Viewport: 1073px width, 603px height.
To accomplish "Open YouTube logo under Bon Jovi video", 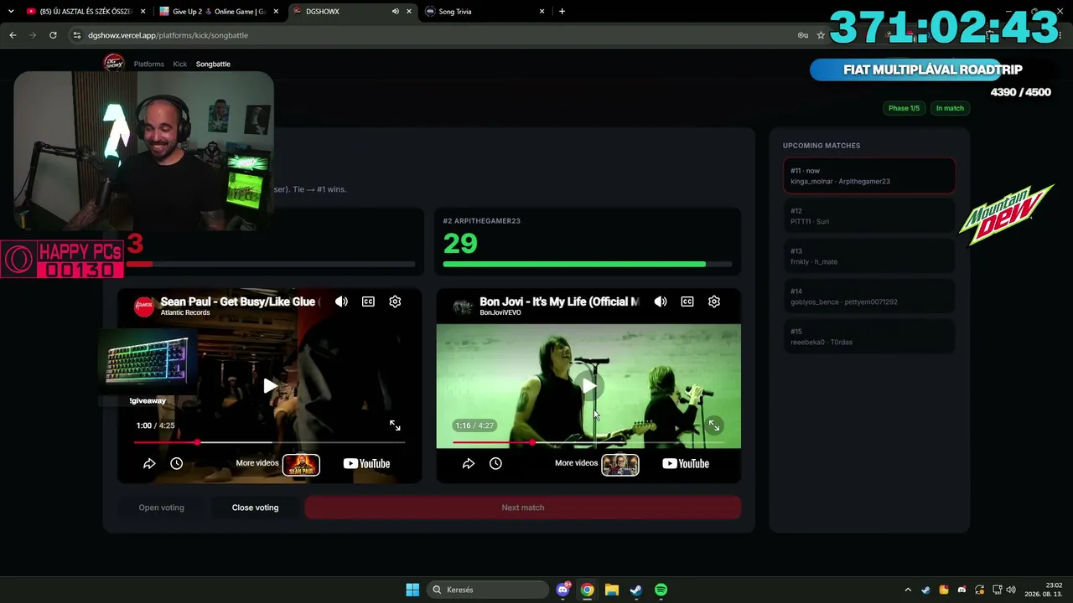I will click(686, 463).
